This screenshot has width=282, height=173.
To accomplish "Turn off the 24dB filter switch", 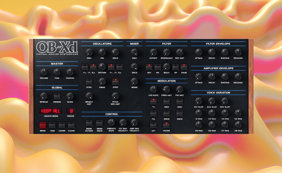I will point(184,67).
